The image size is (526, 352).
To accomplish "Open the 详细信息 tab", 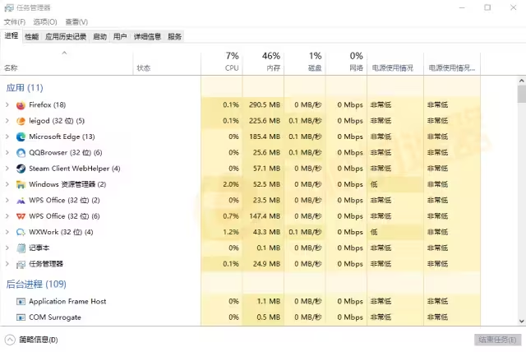I will [x=147, y=36].
